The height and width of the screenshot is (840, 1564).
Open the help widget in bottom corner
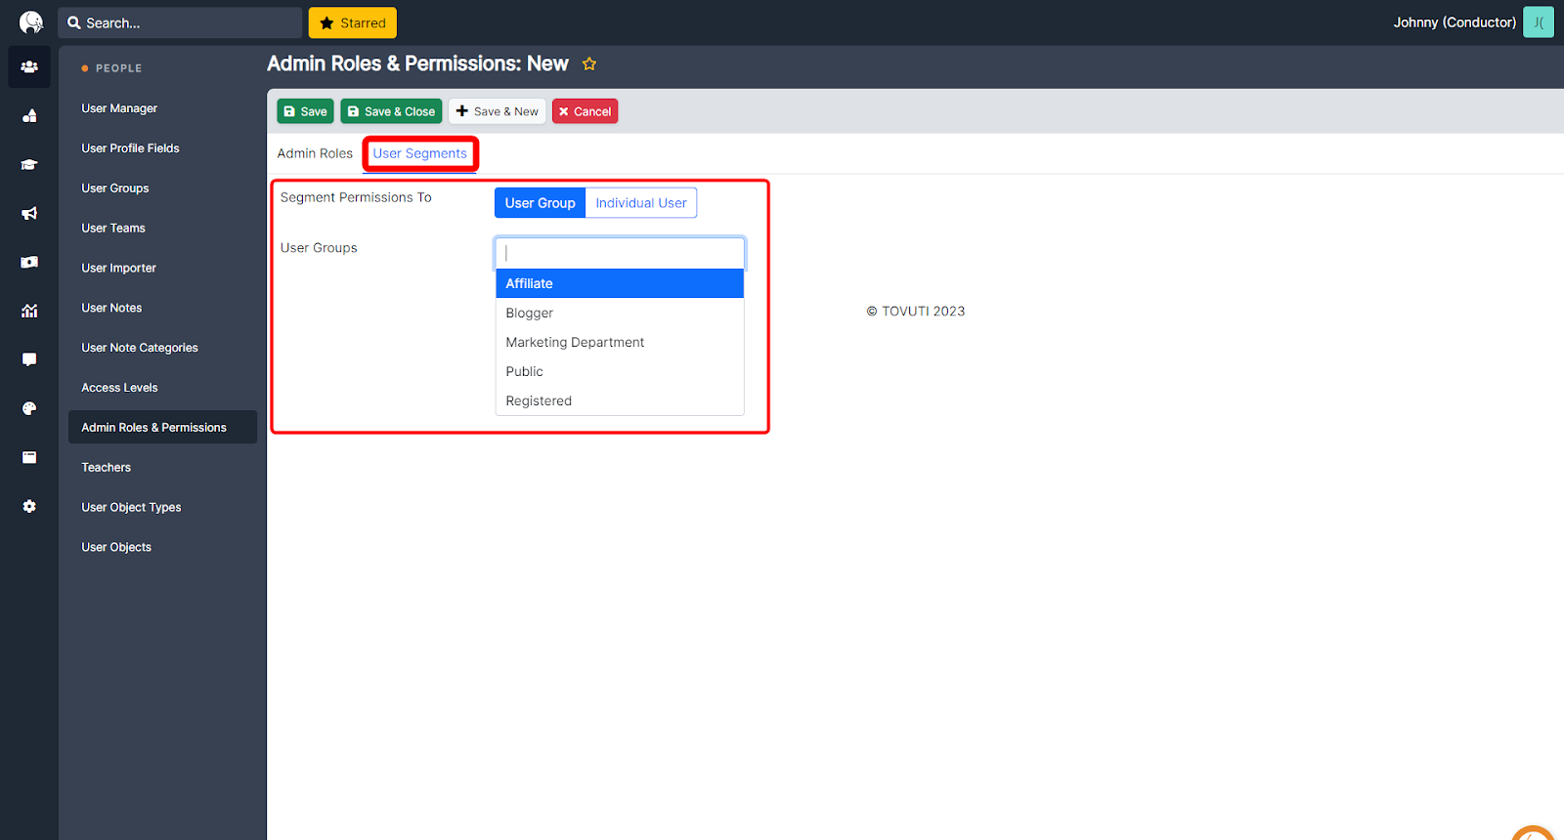(x=1535, y=832)
